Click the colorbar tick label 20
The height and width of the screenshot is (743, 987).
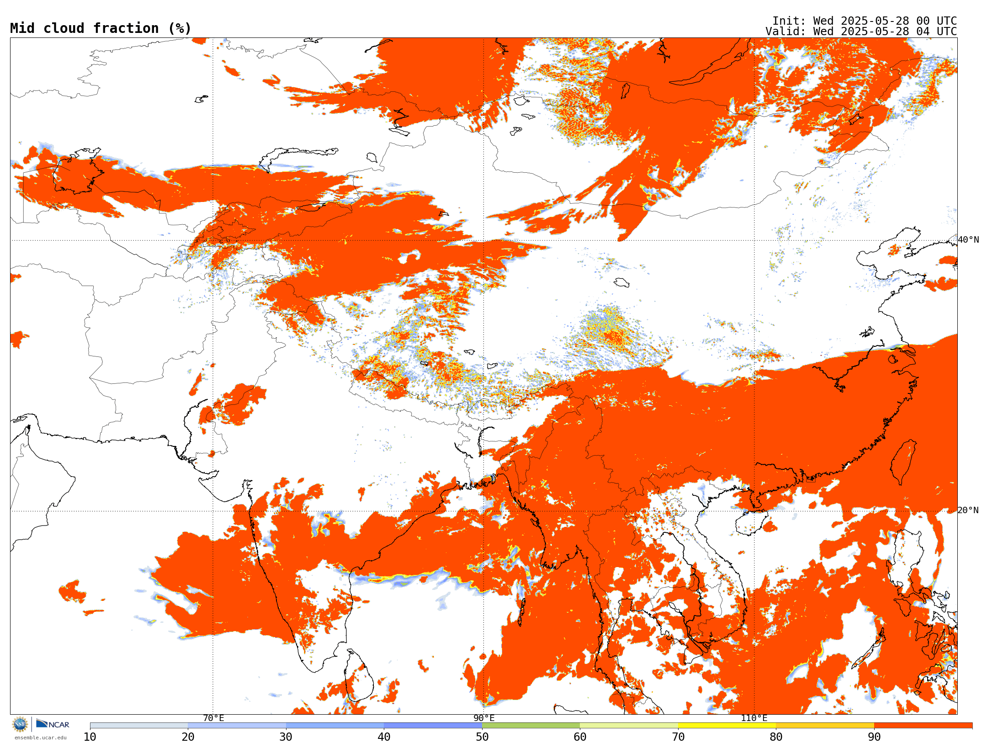click(x=188, y=737)
